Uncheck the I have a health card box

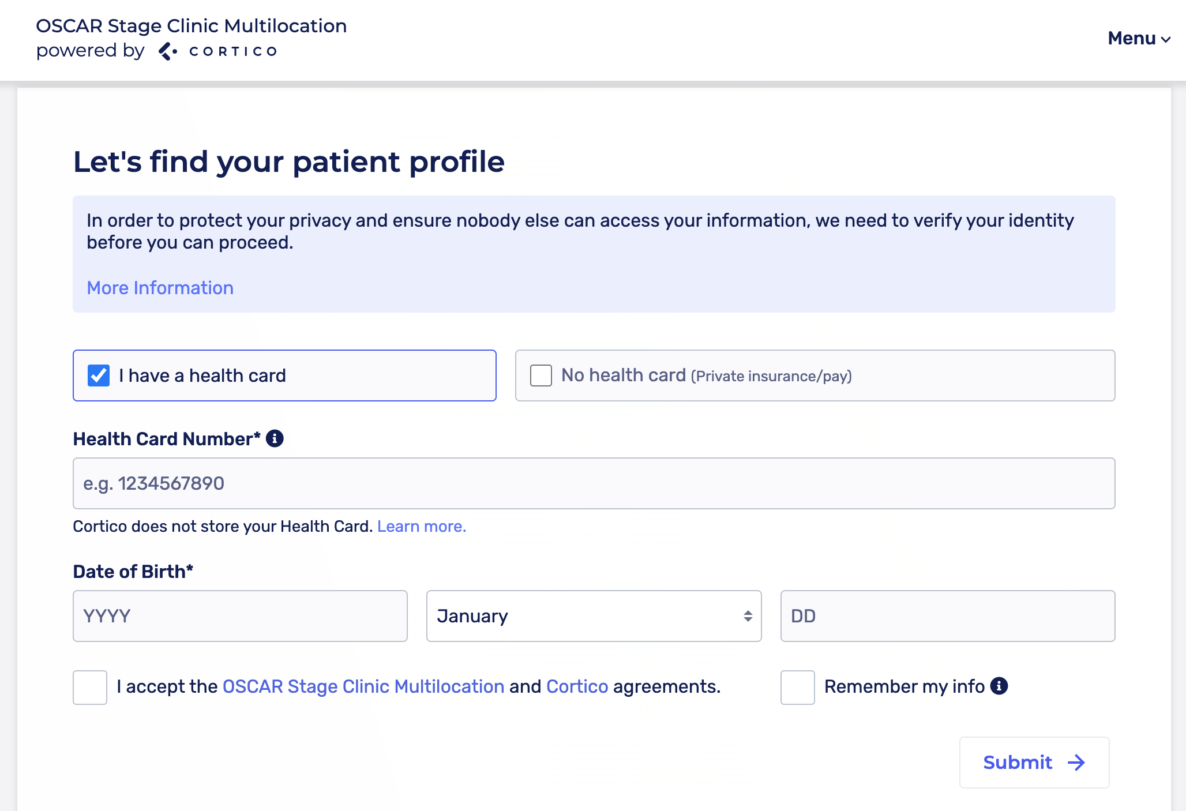coord(99,376)
